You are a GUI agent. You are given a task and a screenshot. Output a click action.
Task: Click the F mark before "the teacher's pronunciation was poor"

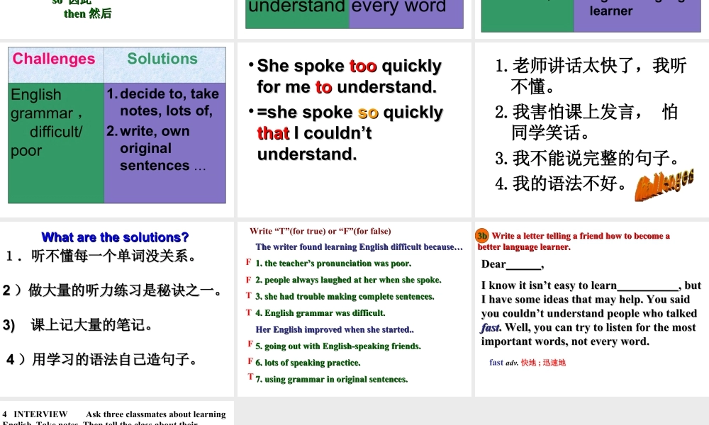click(x=250, y=263)
